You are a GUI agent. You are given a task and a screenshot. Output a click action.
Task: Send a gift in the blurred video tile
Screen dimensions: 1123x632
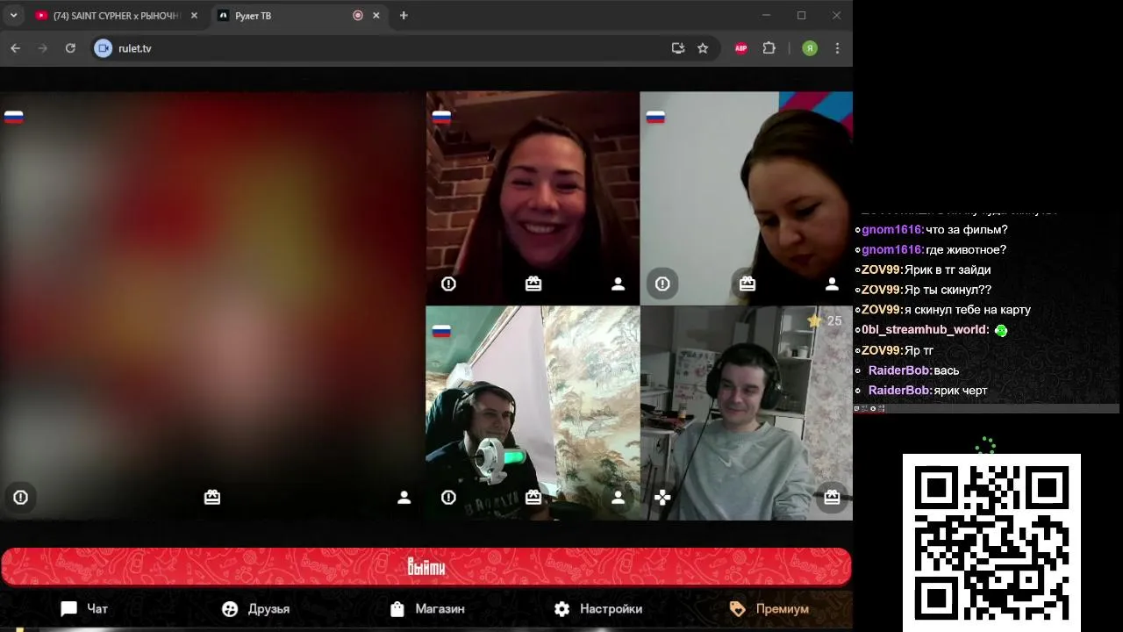click(x=212, y=498)
